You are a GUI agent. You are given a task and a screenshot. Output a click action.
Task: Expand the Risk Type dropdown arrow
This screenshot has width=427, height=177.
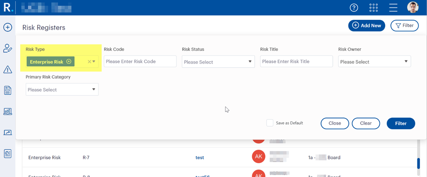pos(94,62)
